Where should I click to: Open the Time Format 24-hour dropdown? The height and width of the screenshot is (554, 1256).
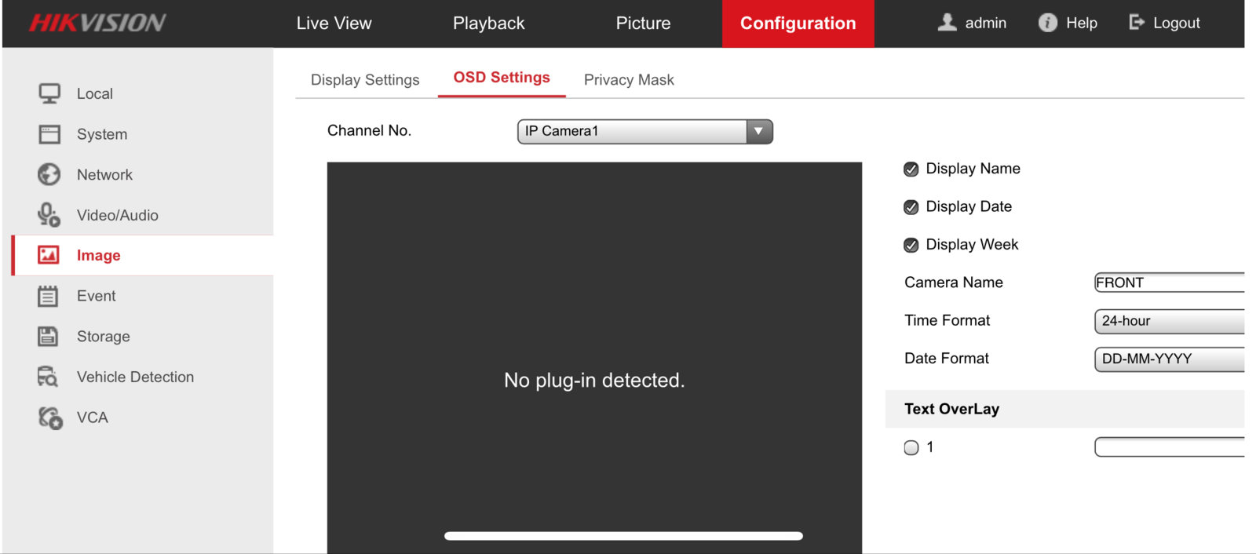tap(1169, 321)
